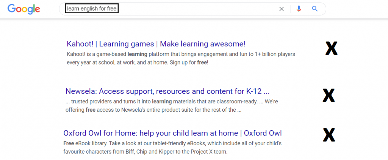The width and height of the screenshot is (388, 160).
Task: Click the Google logo
Action: coord(24,9)
